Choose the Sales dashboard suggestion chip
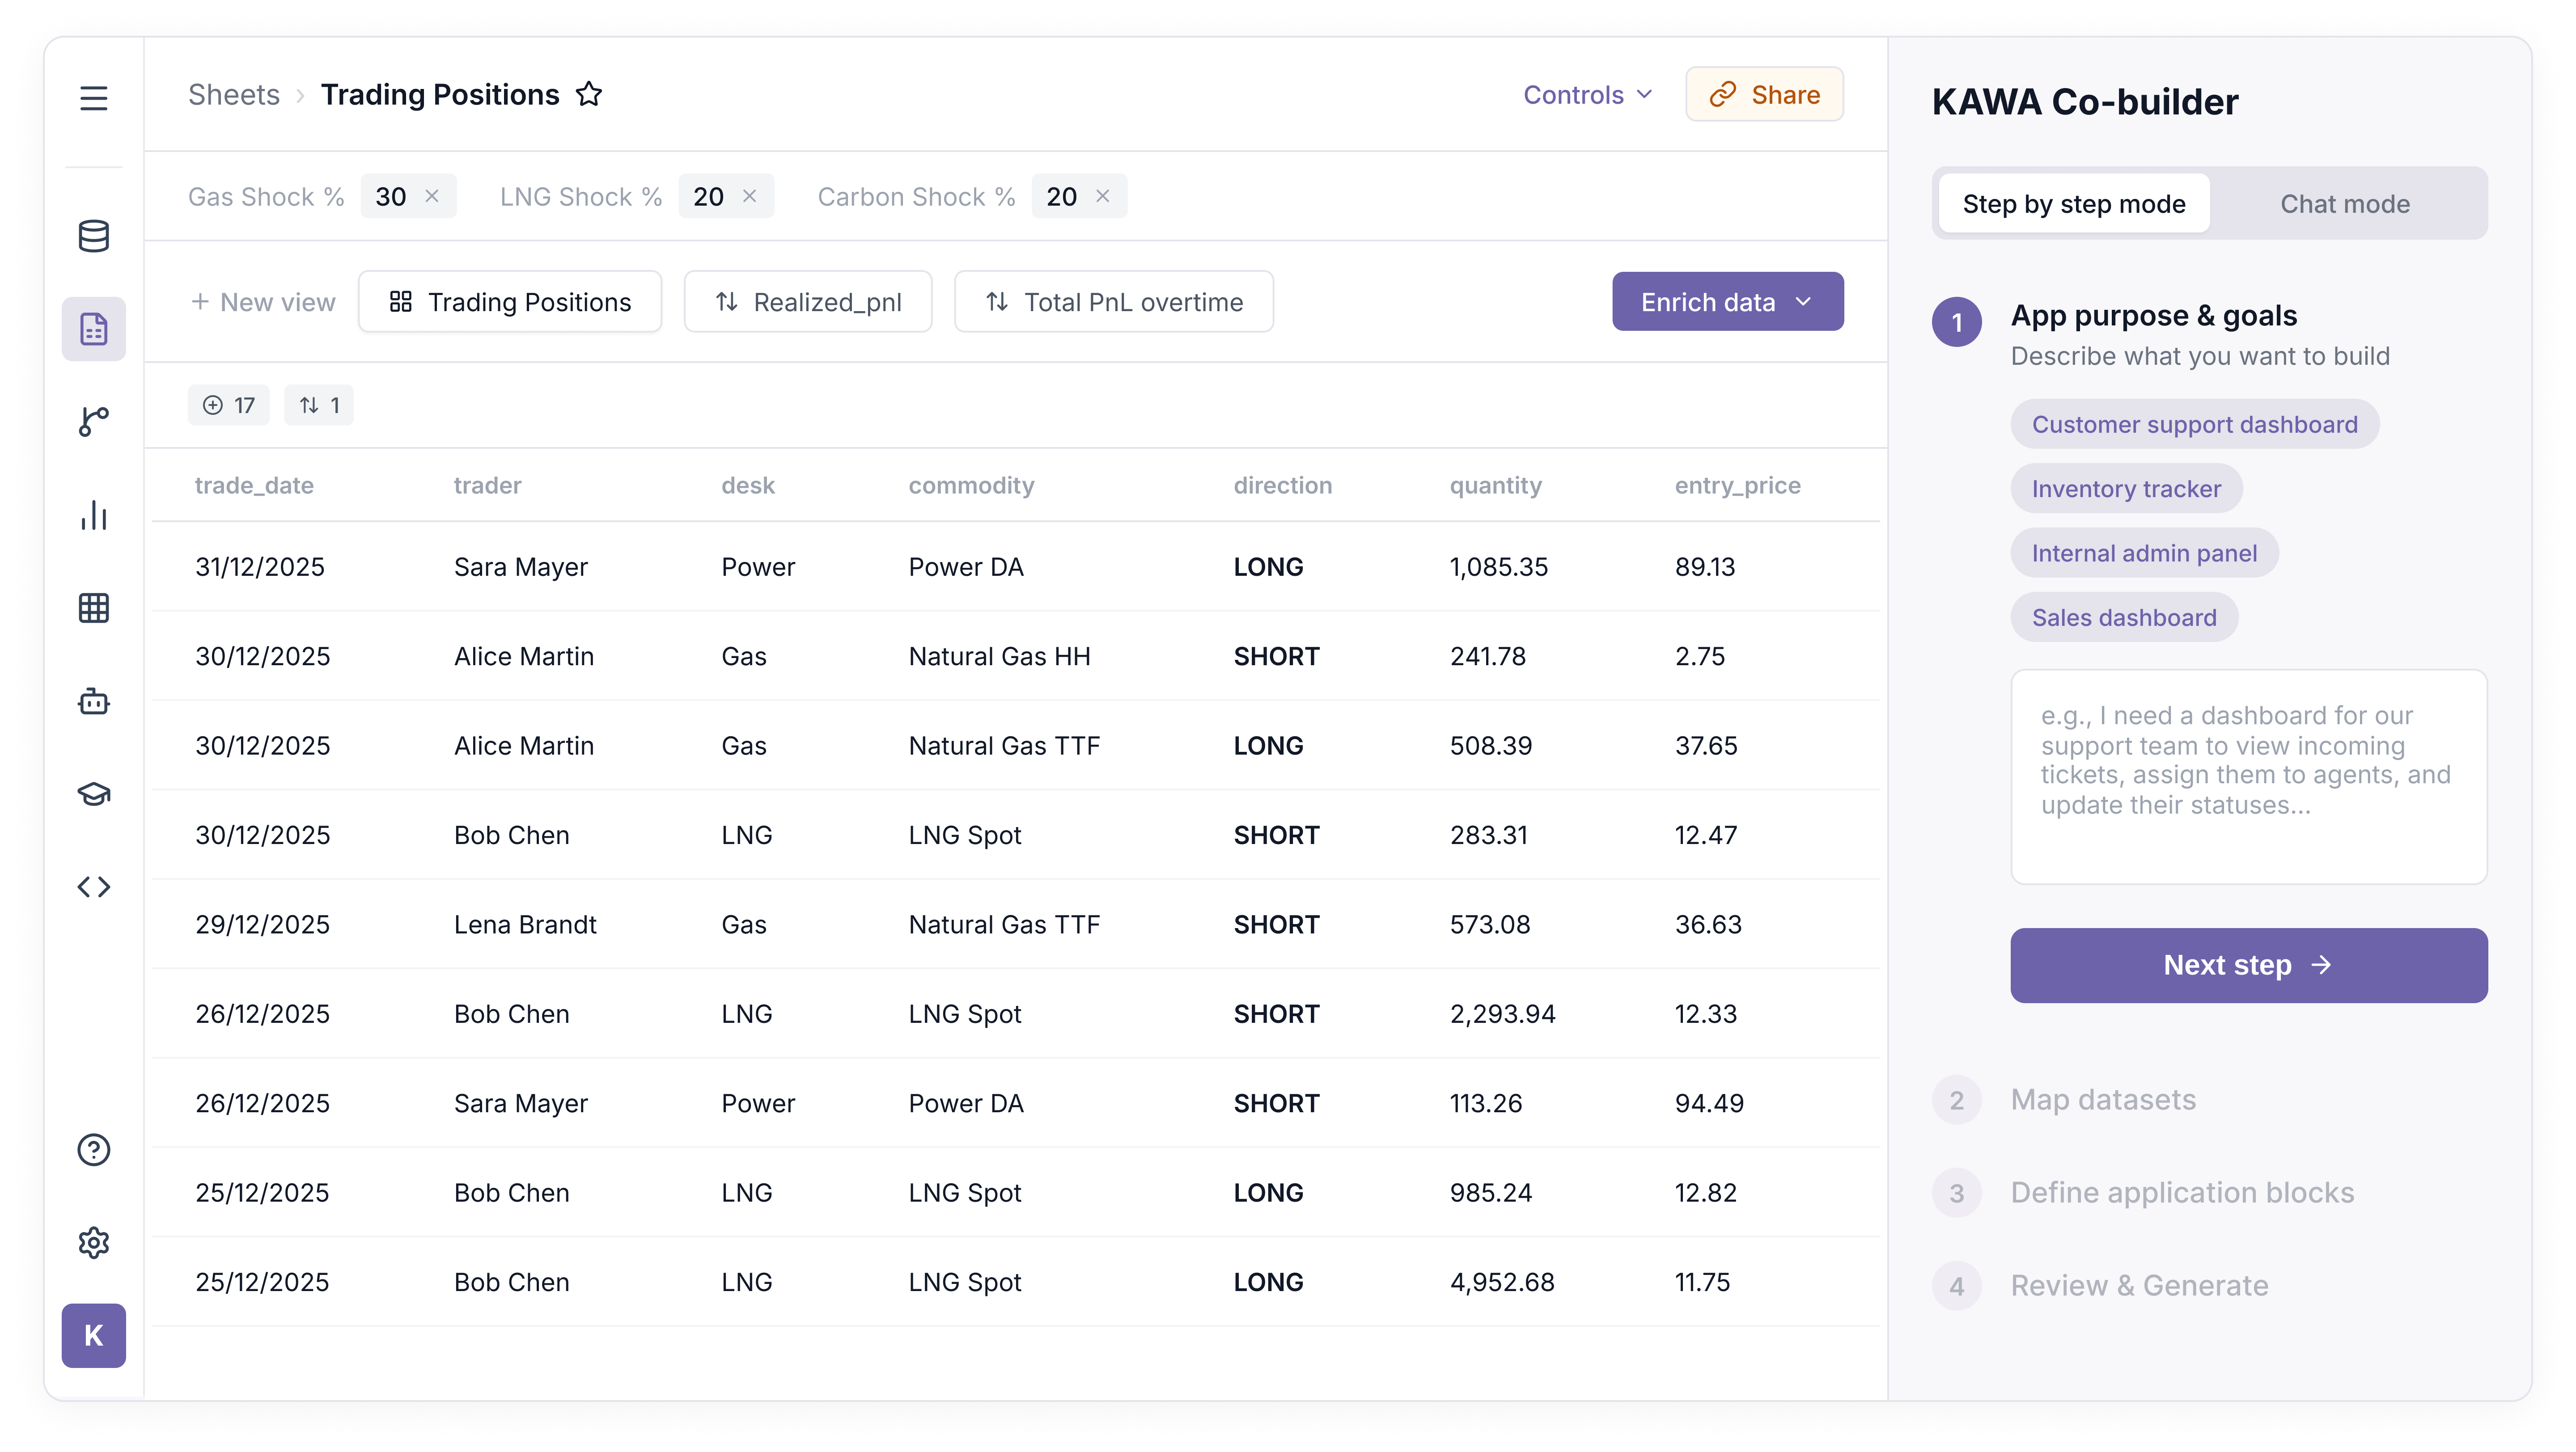Screen dimensions: 2576x1452 (2123, 617)
